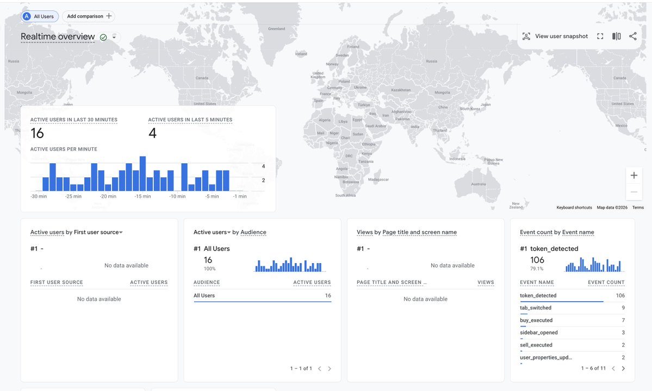The height and width of the screenshot is (391, 652).
Task: Click the EVENT NAME column header
Action: 537,282
